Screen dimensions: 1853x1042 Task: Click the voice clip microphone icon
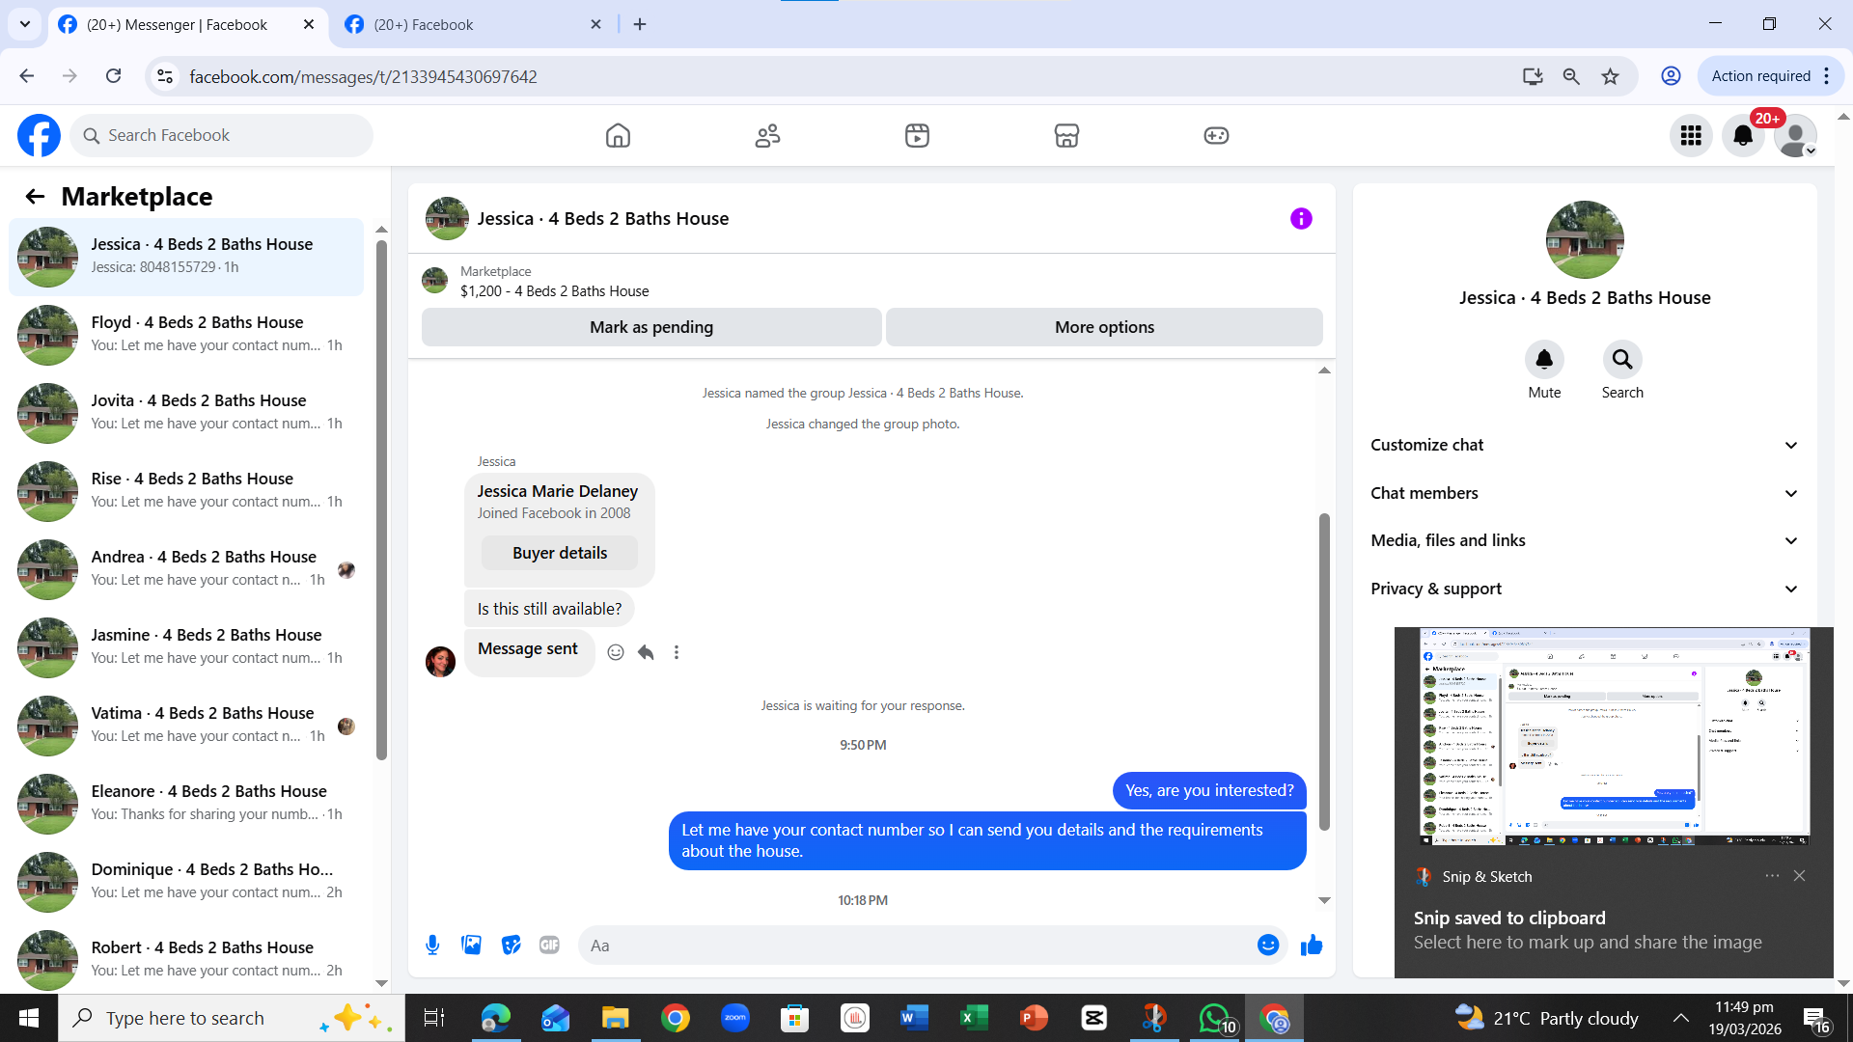click(x=432, y=946)
